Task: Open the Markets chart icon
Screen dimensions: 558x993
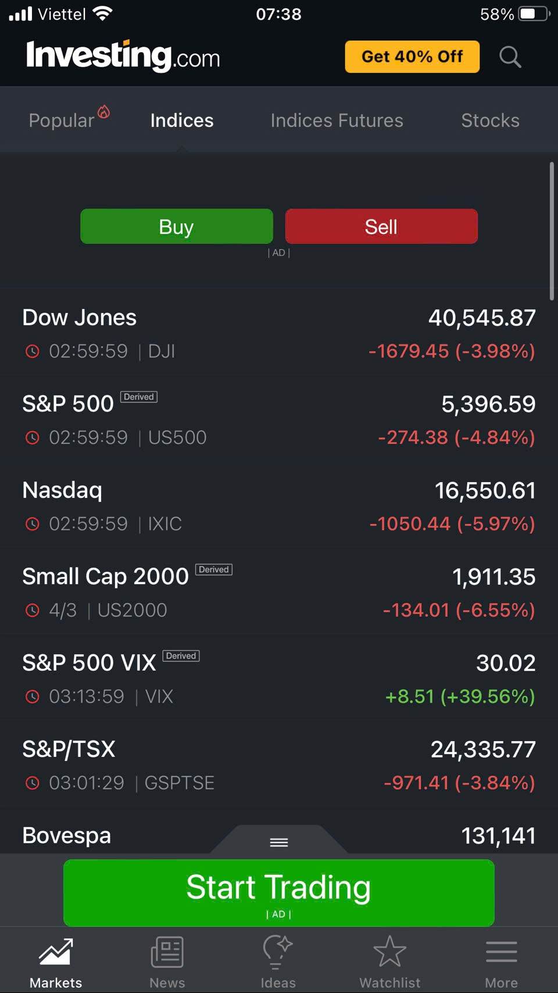Action: pyautogui.click(x=56, y=952)
